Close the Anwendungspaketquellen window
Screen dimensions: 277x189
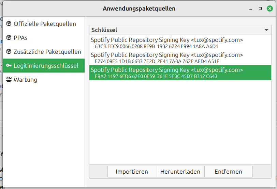pos(270,9)
